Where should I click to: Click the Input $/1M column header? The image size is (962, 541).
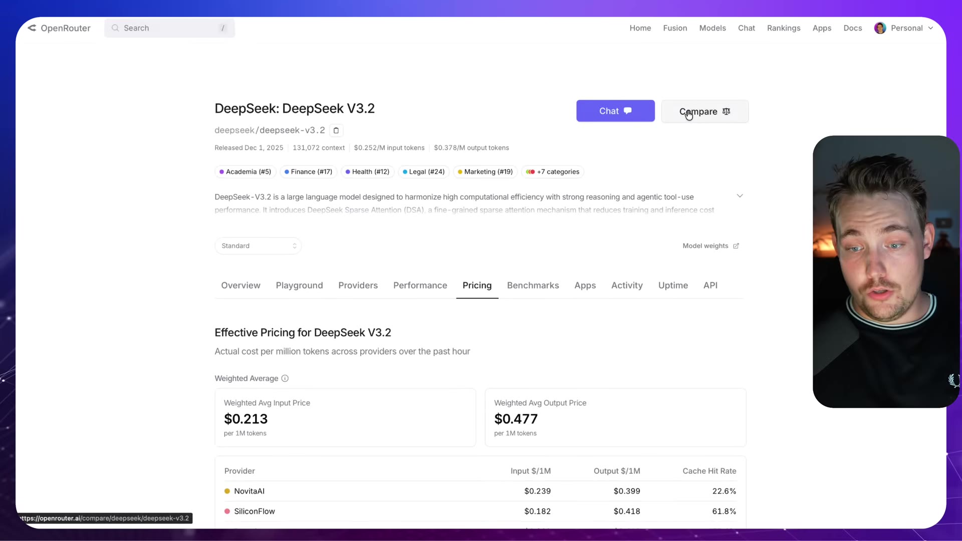pos(531,471)
